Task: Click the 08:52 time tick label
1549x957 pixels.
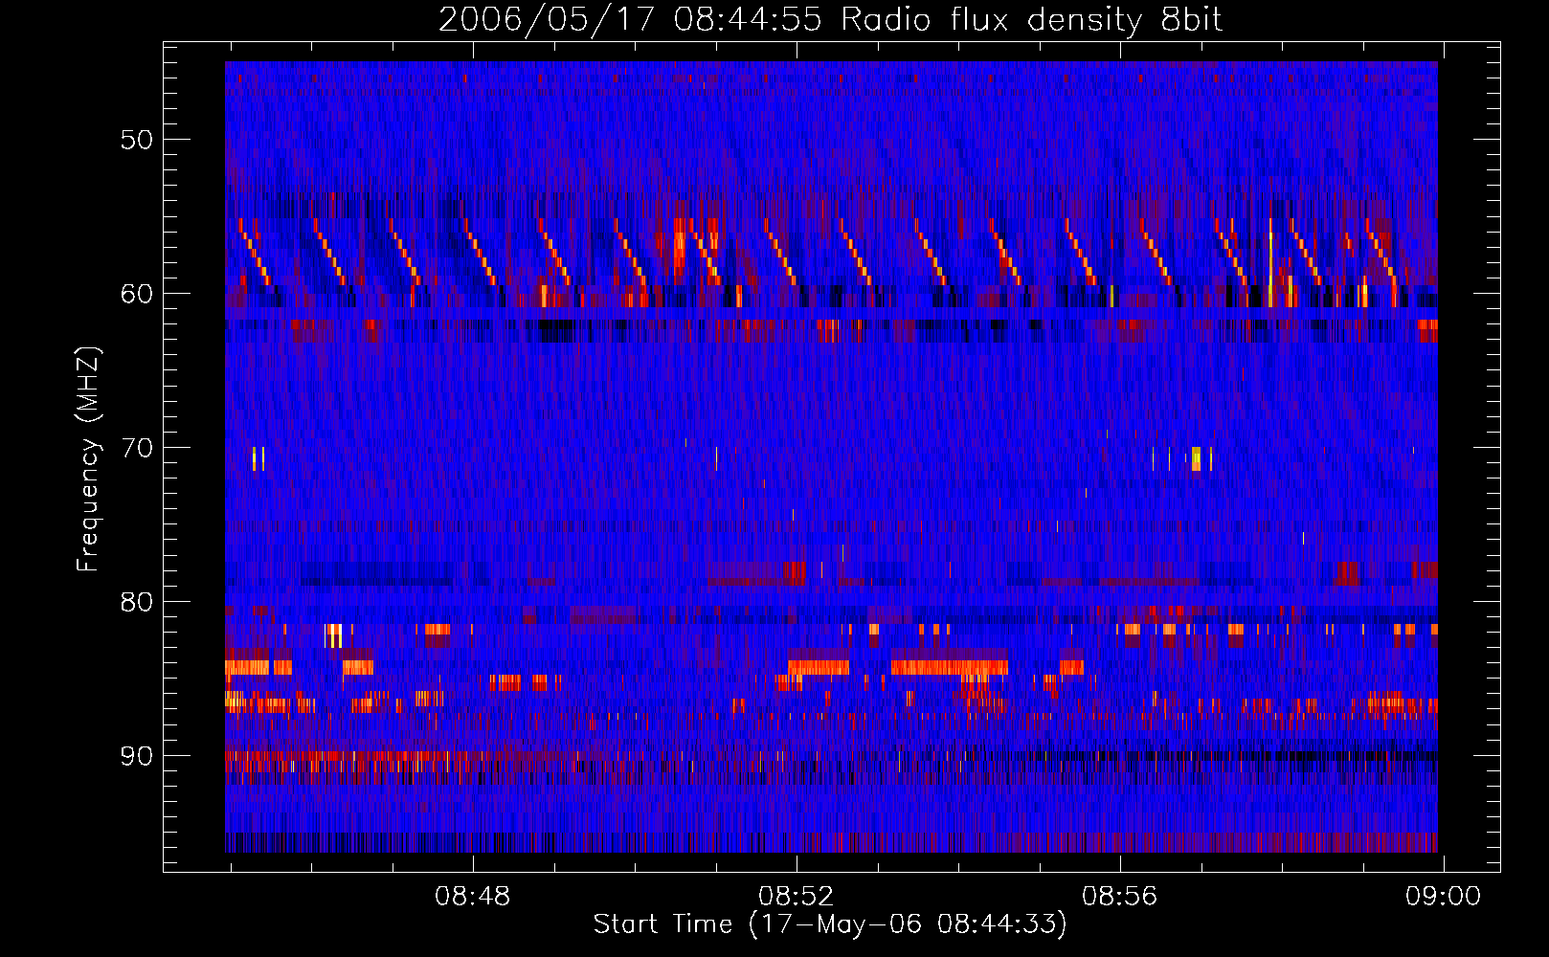Action: tap(797, 897)
